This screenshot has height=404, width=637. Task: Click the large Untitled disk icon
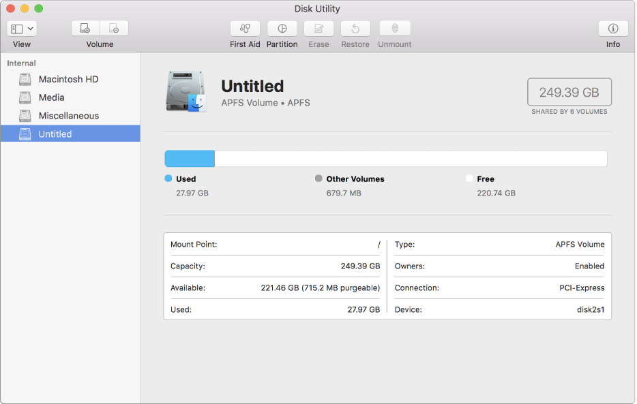[186, 91]
